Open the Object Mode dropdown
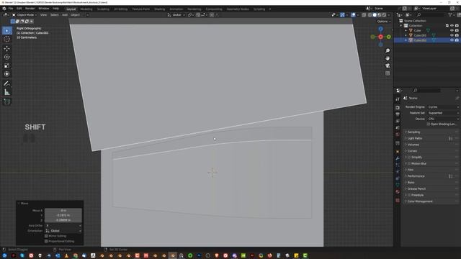Screen dimensions: 461x259 click(x=24, y=15)
